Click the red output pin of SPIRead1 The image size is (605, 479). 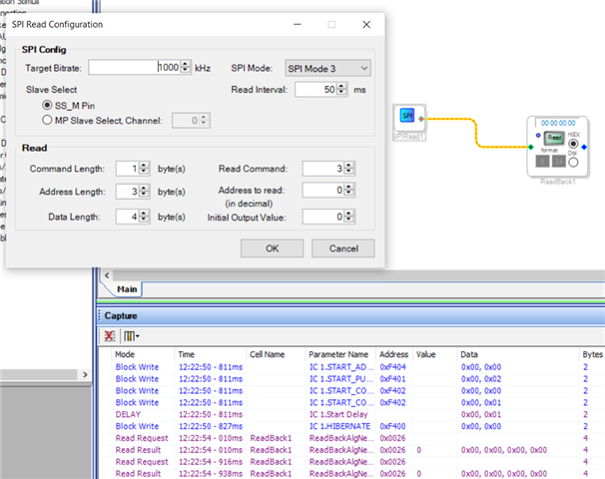coord(421,119)
